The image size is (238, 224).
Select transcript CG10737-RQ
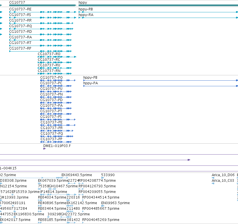pos(20,26)
